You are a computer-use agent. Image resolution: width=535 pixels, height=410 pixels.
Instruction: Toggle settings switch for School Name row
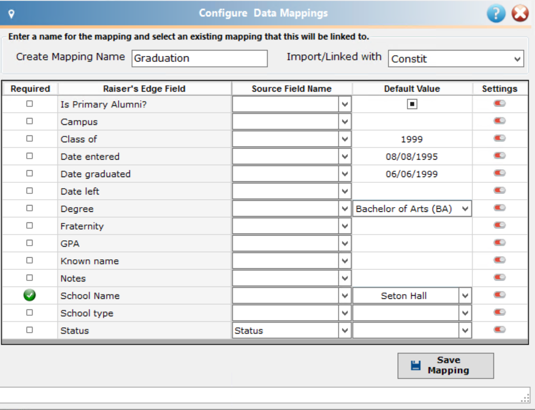point(500,295)
